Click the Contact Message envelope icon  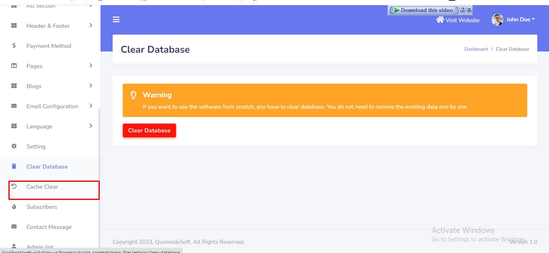[x=14, y=227]
